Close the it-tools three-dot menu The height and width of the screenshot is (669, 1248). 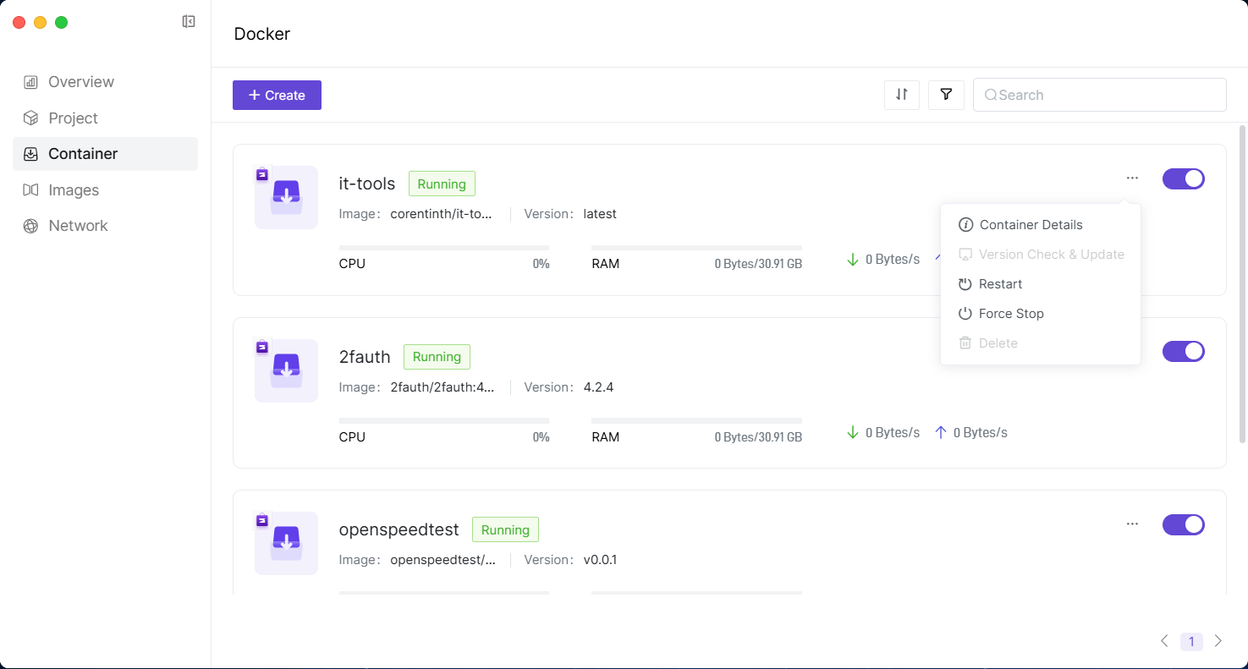pos(1132,178)
